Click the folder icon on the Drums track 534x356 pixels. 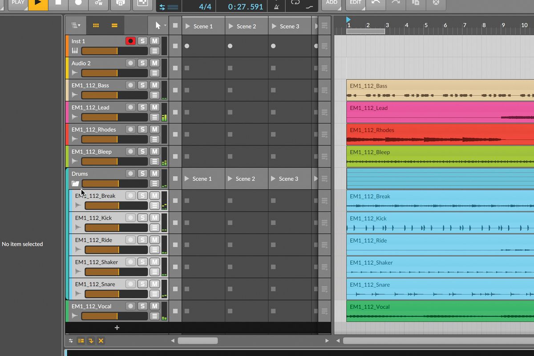(x=74, y=183)
